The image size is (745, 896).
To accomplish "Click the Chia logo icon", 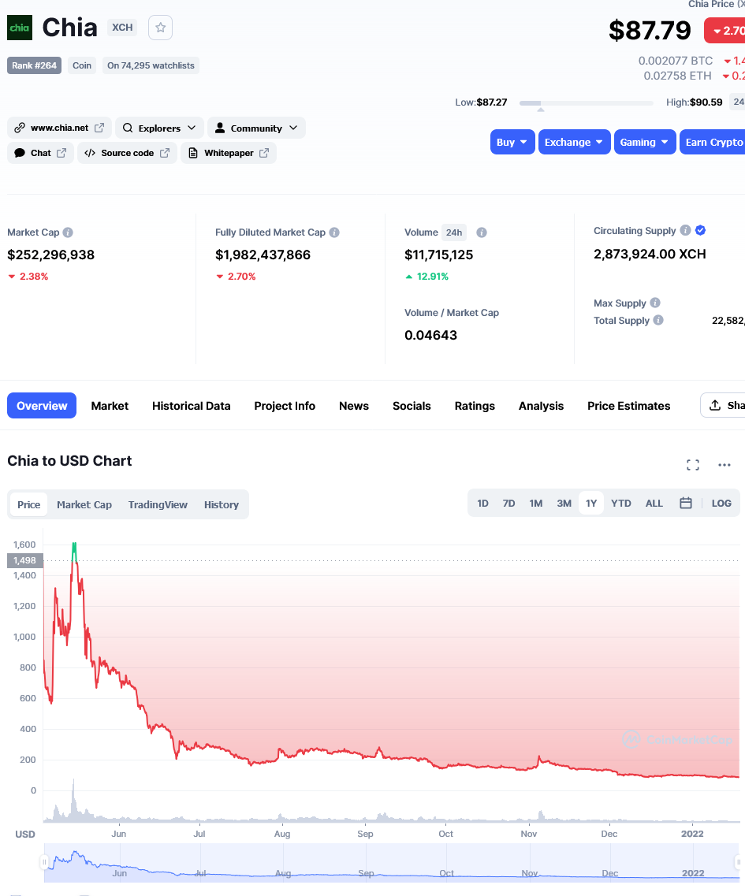I will [x=20, y=28].
